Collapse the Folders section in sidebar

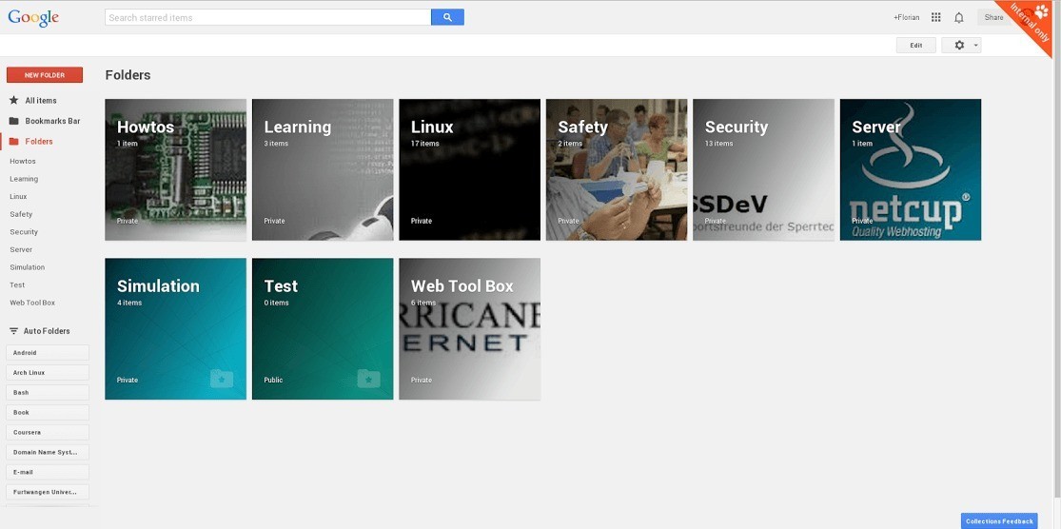coord(38,142)
